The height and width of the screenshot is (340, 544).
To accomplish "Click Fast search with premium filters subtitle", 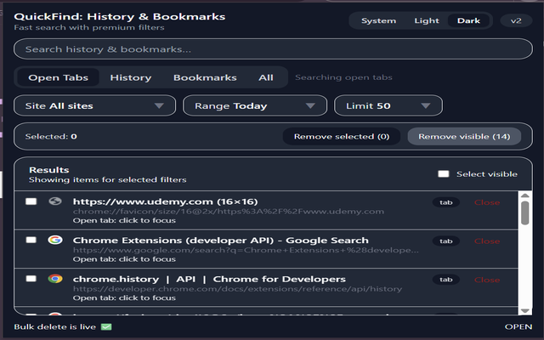I will 89,27.
